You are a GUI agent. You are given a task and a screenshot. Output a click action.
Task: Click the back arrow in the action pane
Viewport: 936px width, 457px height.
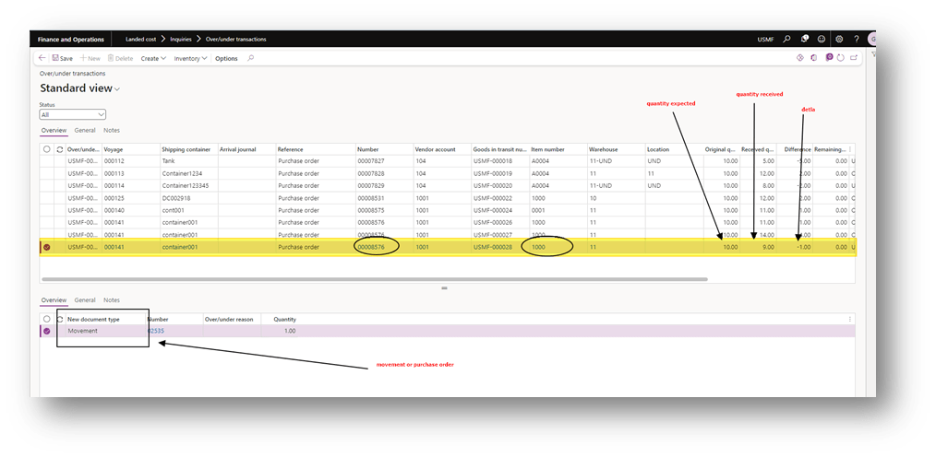pyautogui.click(x=42, y=58)
